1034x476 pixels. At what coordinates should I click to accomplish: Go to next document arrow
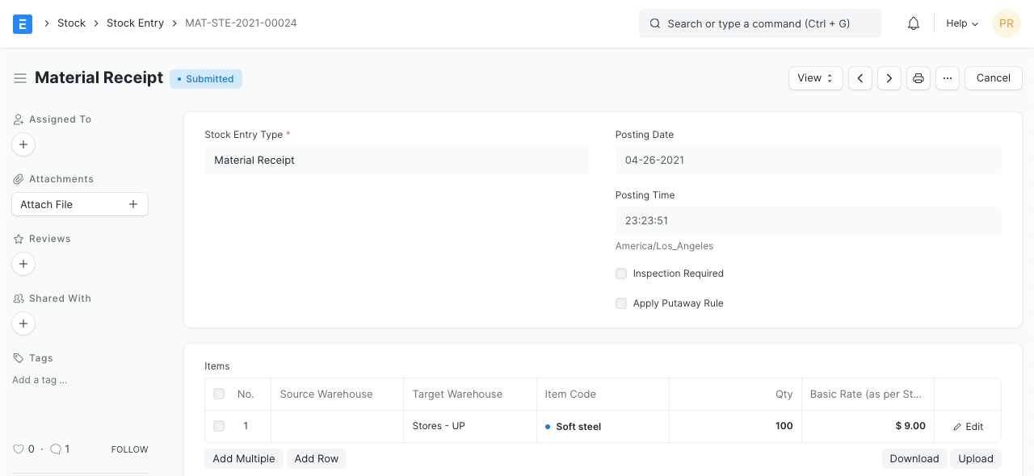(889, 78)
